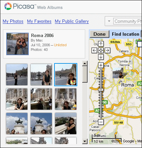
Task: Click the Photos: 40 count text
Action: (x=39, y=50)
